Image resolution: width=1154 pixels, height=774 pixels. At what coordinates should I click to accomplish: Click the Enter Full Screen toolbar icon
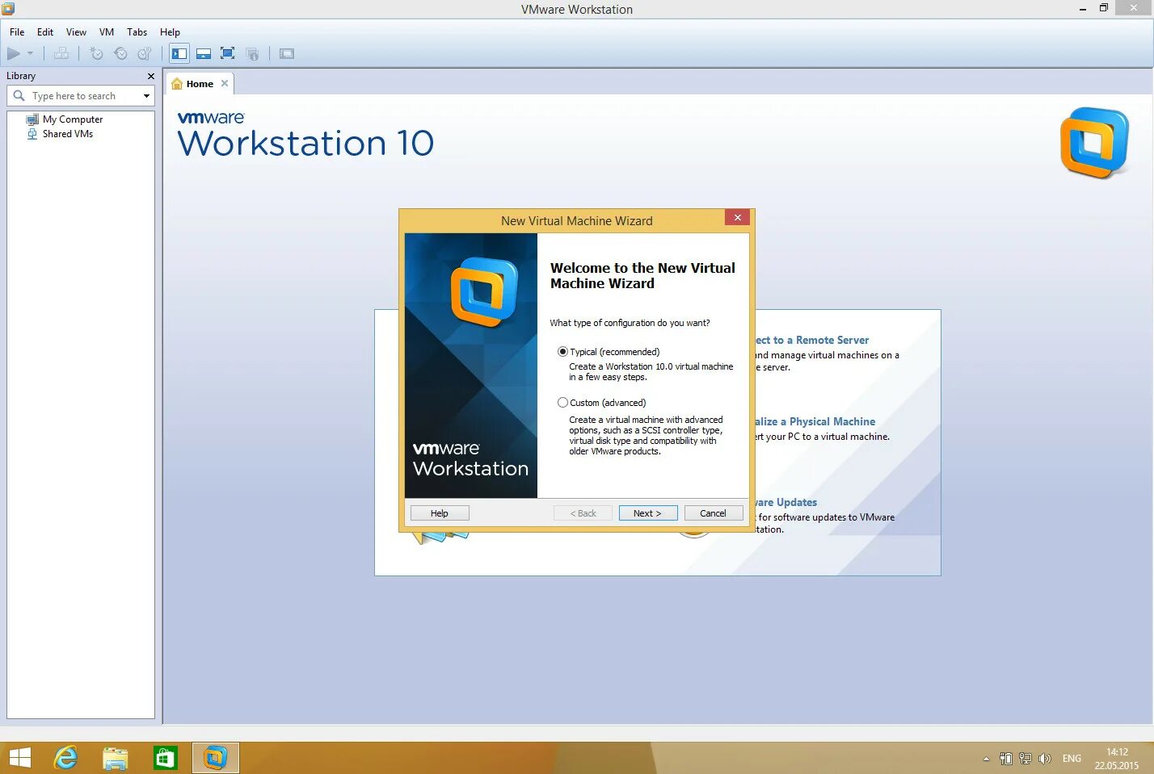tap(228, 54)
